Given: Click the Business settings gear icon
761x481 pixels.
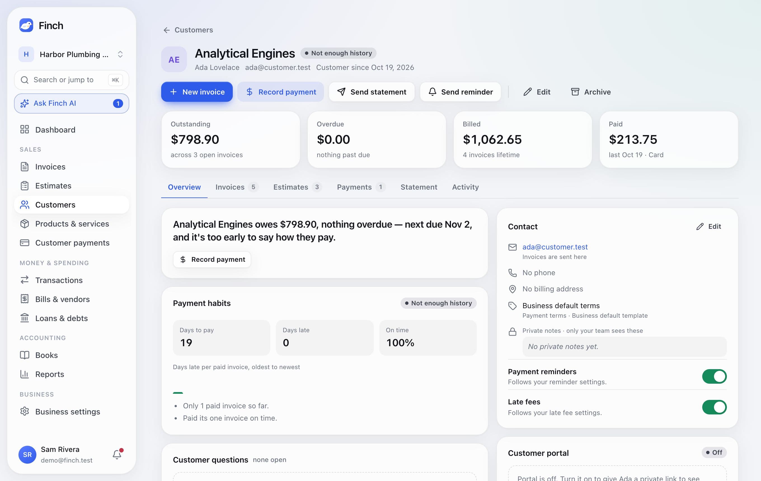Looking at the screenshot, I should (x=24, y=411).
